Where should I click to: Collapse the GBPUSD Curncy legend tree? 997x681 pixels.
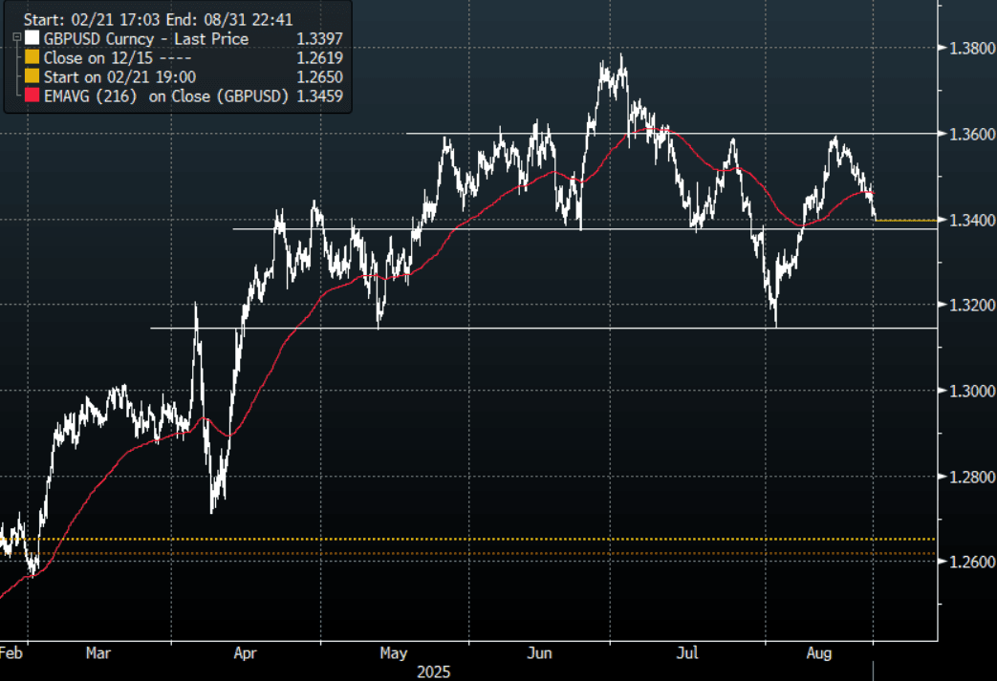16,34
